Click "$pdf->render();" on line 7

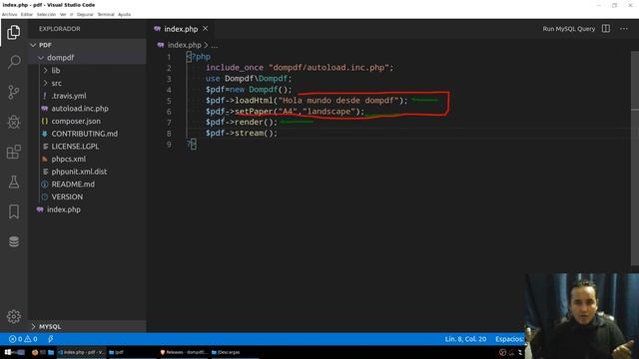242,122
